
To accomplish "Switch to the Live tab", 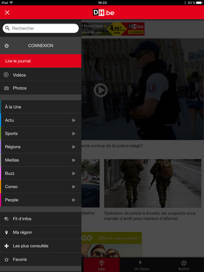I will point(102,265).
